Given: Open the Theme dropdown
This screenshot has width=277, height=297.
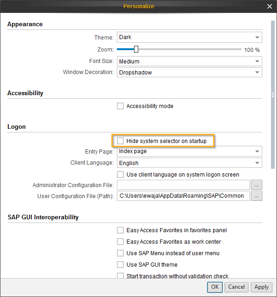Looking at the screenshot, I should coord(190,37).
